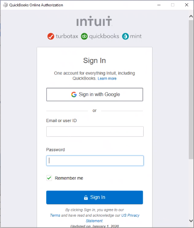Click the green QuickBooks qb icon

(84, 36)
